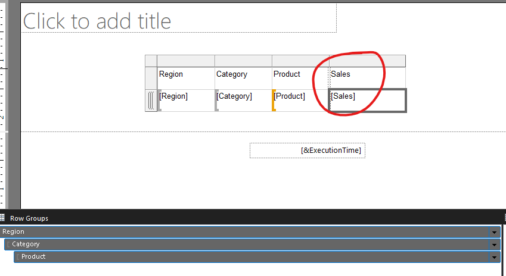Open the Region row group dropdown
Image resolution: width=506 pixels, height=276 pixels.
tap(494, 232)
